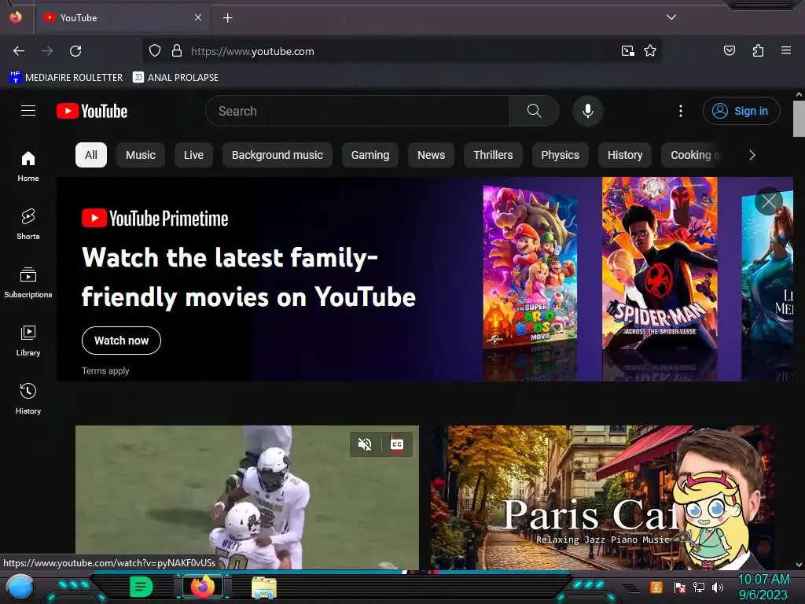The width and height of the screenshot is (805, 604).
Task: Show more filter chips with right chevron
Action: 752,155
